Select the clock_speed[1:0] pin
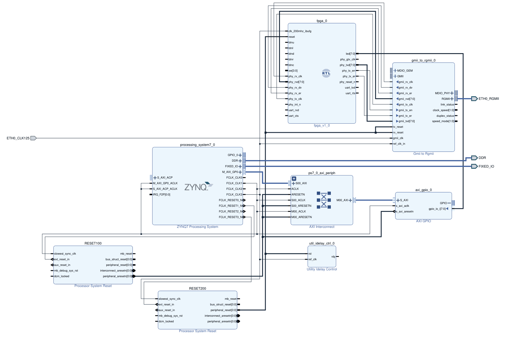 [443, 110]
